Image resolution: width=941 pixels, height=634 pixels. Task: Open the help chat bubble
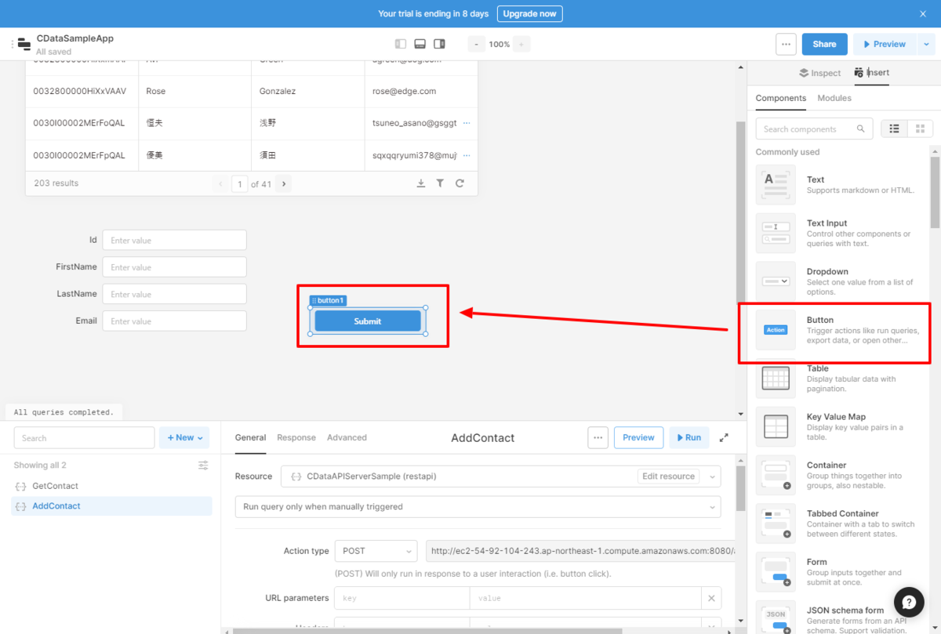coord(908,602)
